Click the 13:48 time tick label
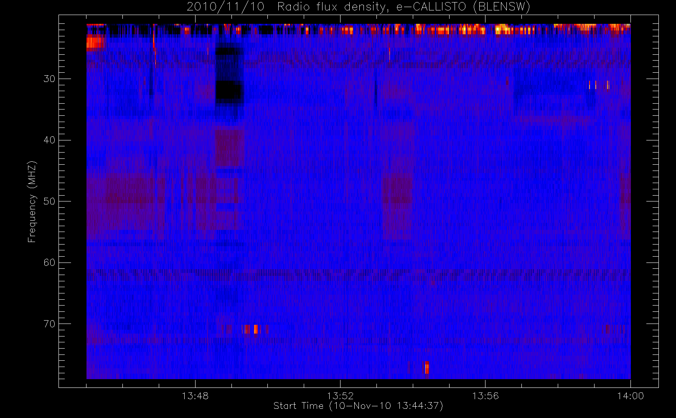 pyautogui.click(x=195, y=396)
